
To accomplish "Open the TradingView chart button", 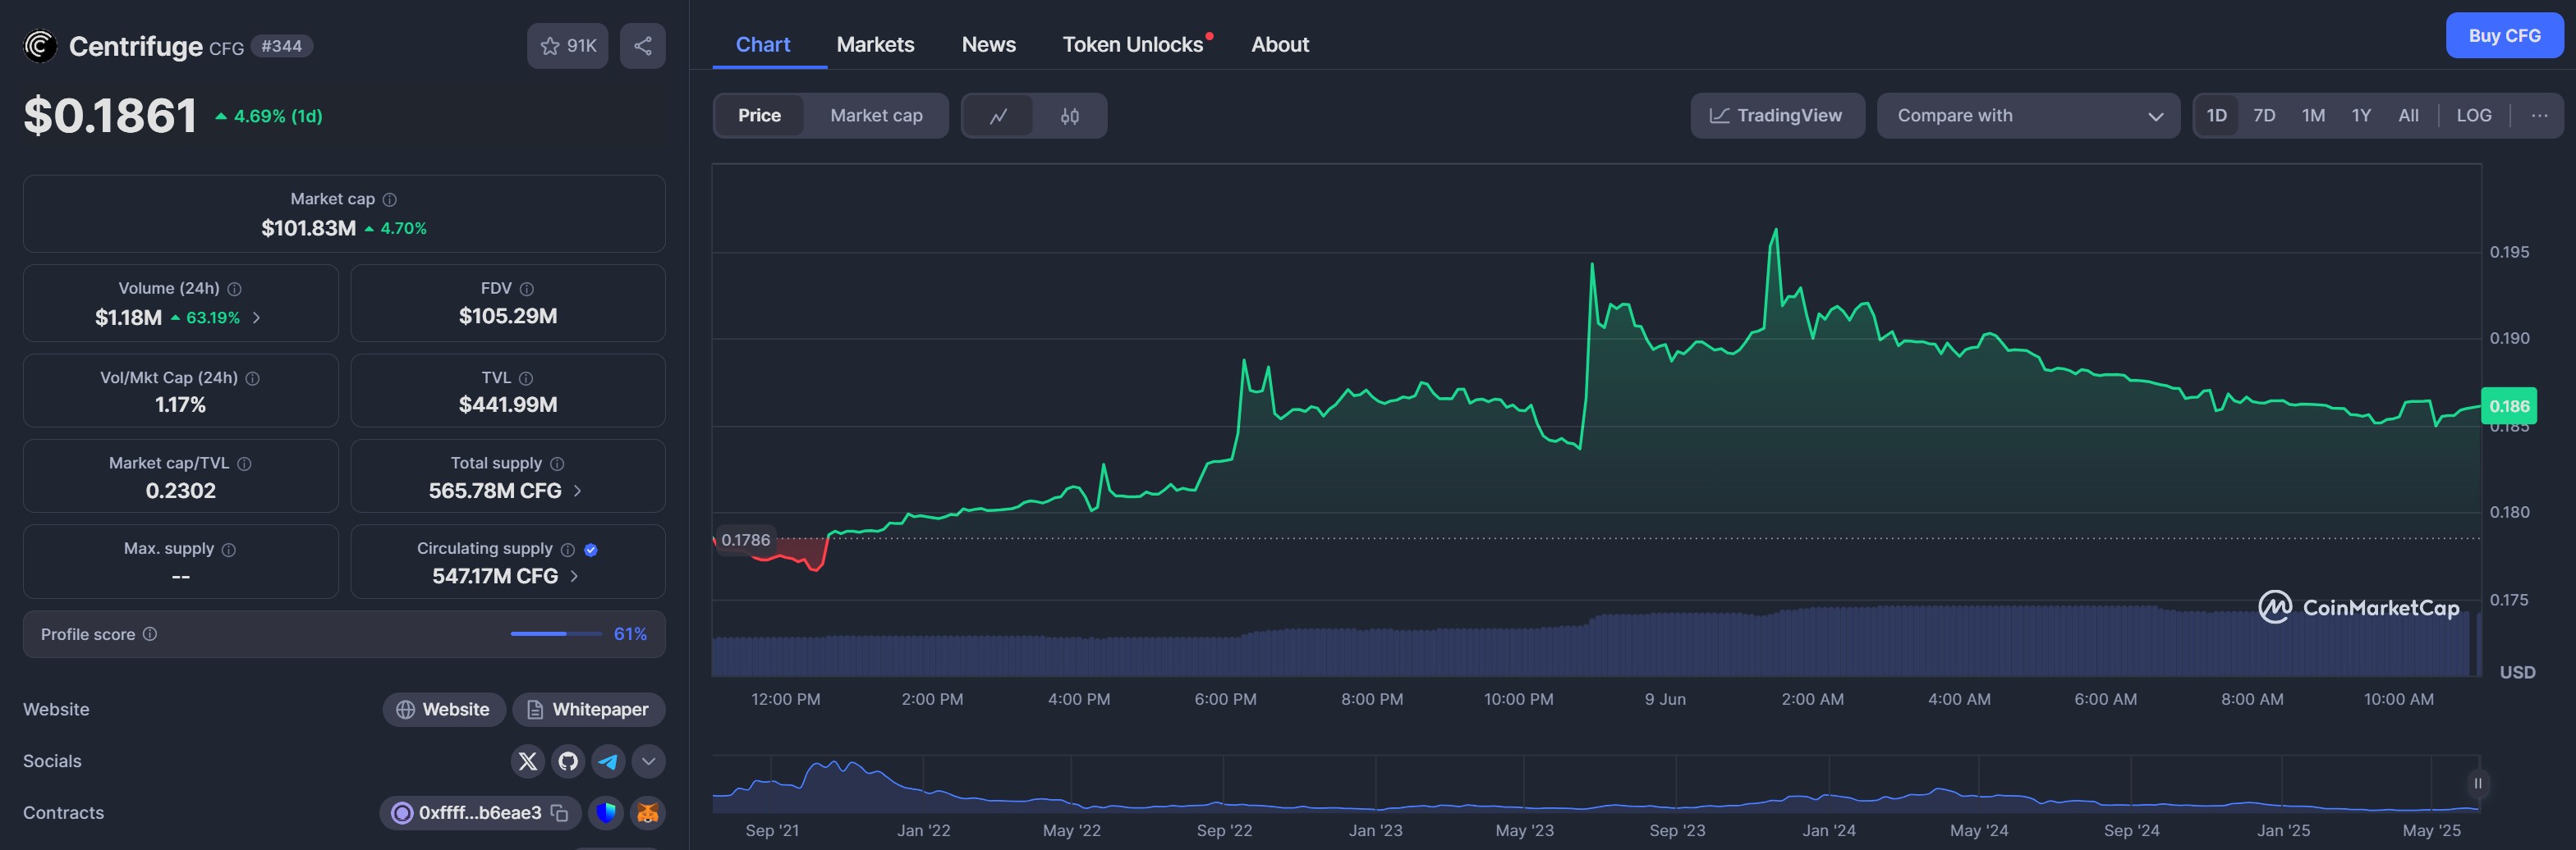I will click(1777, 116).
